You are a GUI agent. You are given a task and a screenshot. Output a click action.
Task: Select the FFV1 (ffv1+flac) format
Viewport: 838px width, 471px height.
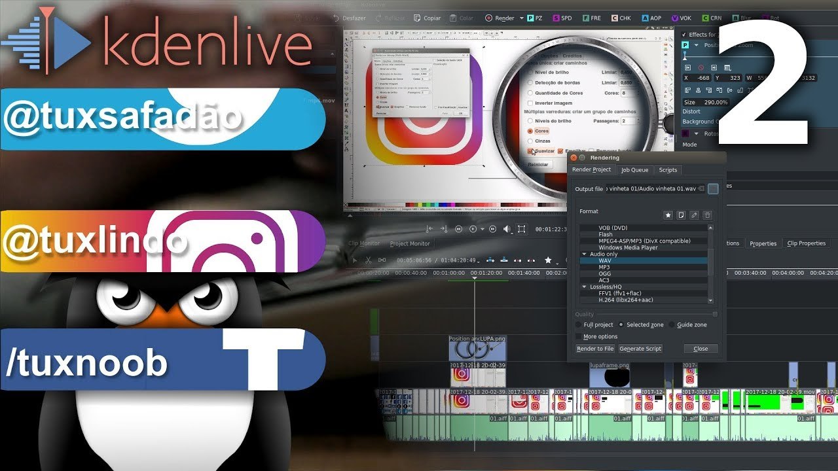pos(644,293)
